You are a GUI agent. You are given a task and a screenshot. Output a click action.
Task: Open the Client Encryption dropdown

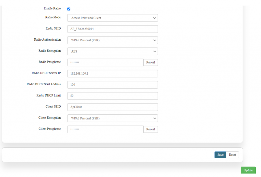[x=112, y=118]
